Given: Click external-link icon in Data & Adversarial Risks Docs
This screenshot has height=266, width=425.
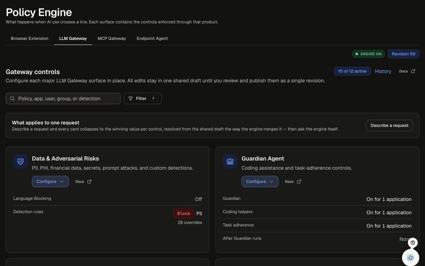Looking at the screenshot, I should 89,182.
